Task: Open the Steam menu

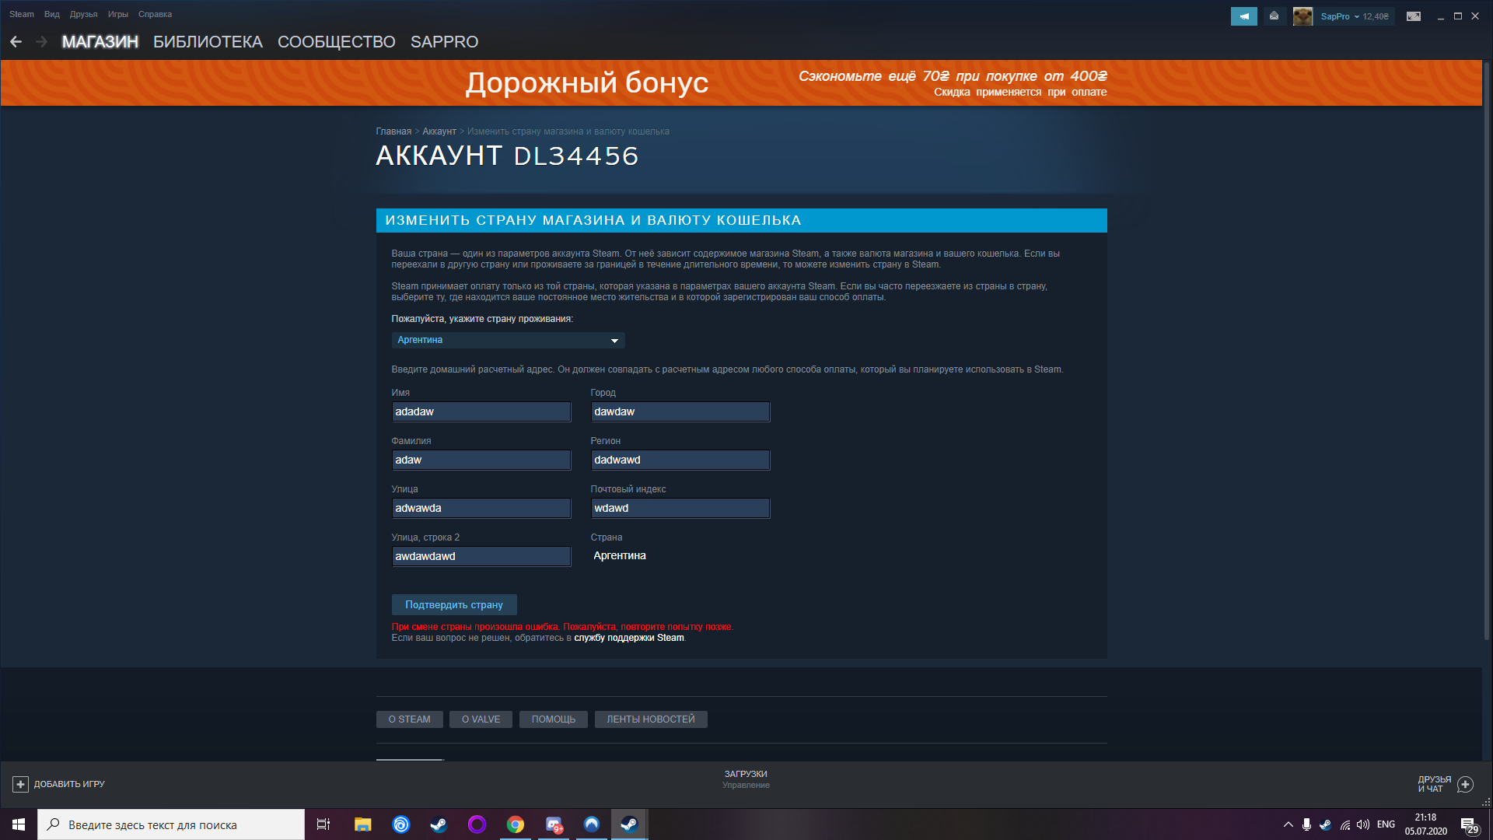Action: coord(22,14)
